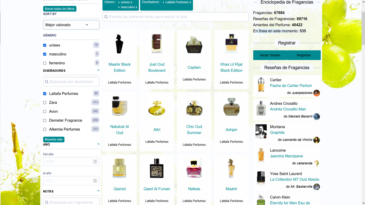Collapse the Año filter section

pos(98,144)
